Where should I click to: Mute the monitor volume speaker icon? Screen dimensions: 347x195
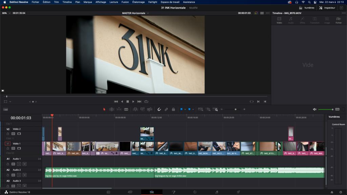[x=314, y=109]
